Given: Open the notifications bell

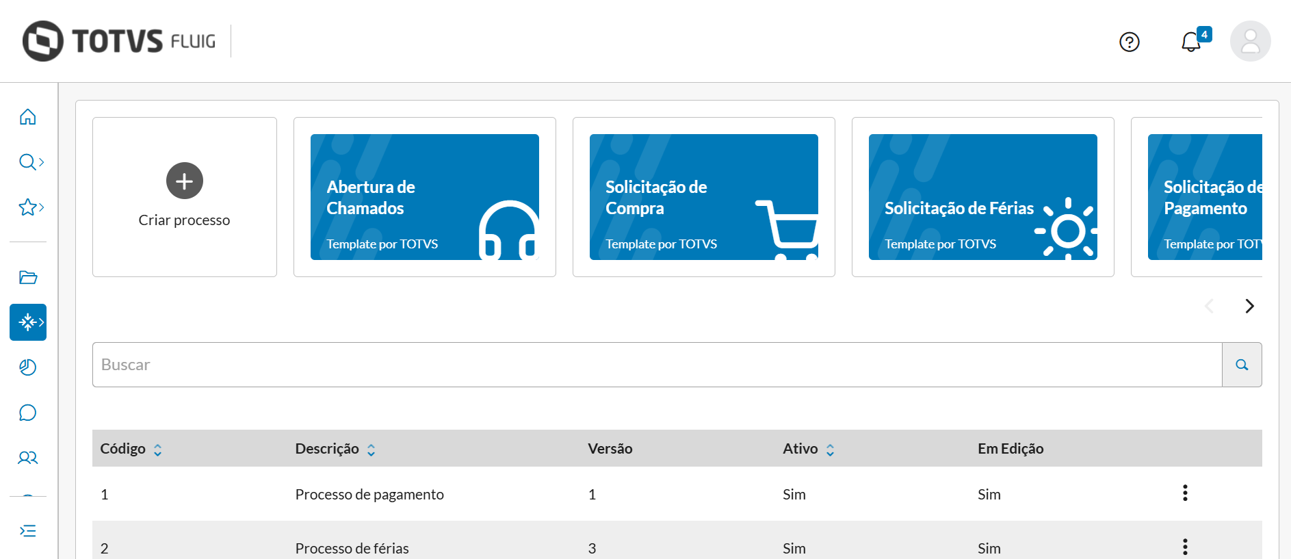Looking at the screenshot, I should (1191, 42).
